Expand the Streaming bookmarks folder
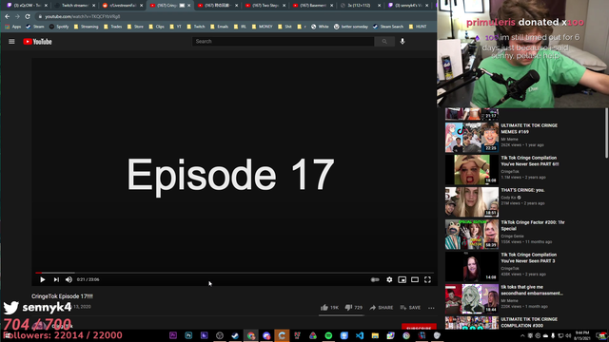Screen dimensions: 609x342 point(87,27)
